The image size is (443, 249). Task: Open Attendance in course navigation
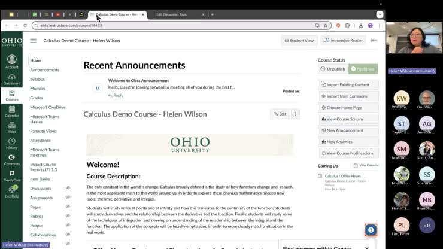point(40,141)
